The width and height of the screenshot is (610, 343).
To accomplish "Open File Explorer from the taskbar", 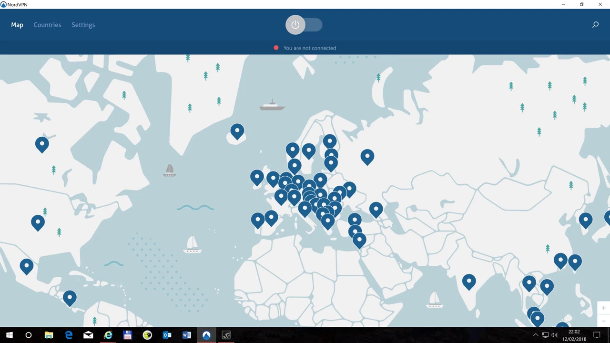I will [49, 335].
